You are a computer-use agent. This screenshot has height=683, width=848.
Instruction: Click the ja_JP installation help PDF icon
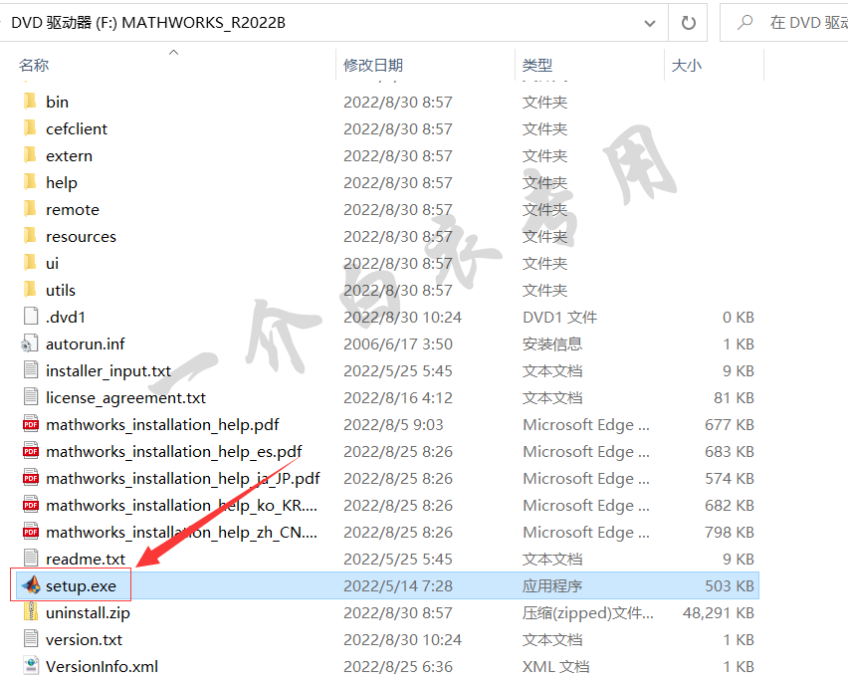pyautogui.click(x=31, y=478)
